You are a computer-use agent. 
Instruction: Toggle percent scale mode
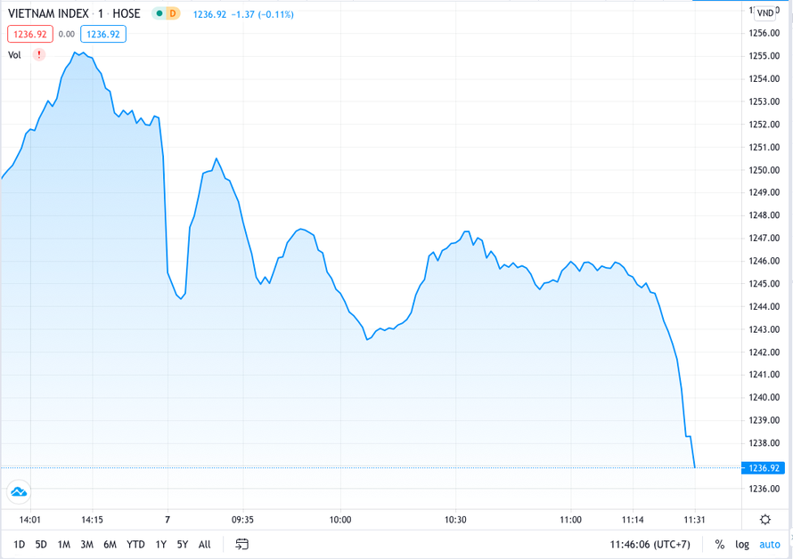[x=719, y=544]
